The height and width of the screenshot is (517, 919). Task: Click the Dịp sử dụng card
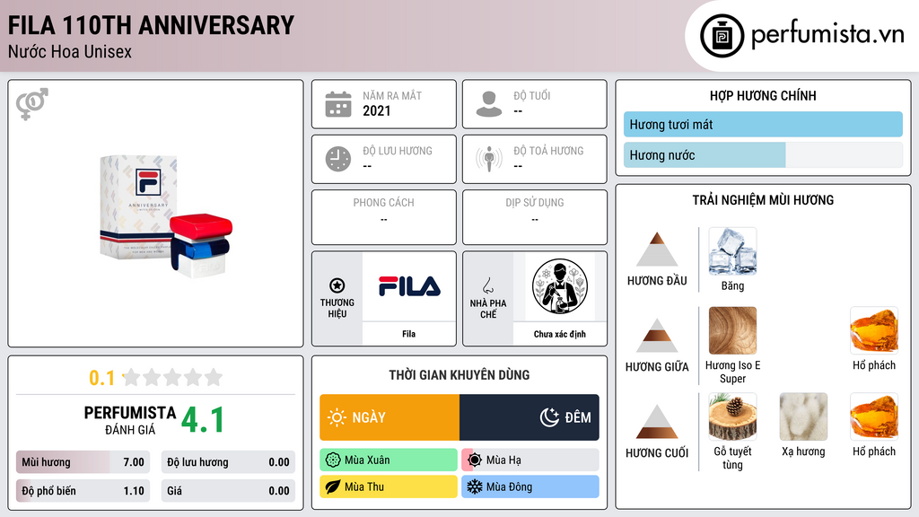(x=535, y=217)
